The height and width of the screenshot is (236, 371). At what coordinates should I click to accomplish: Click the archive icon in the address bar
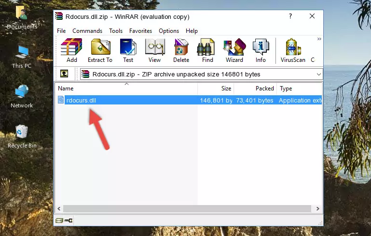click(85, 74)
